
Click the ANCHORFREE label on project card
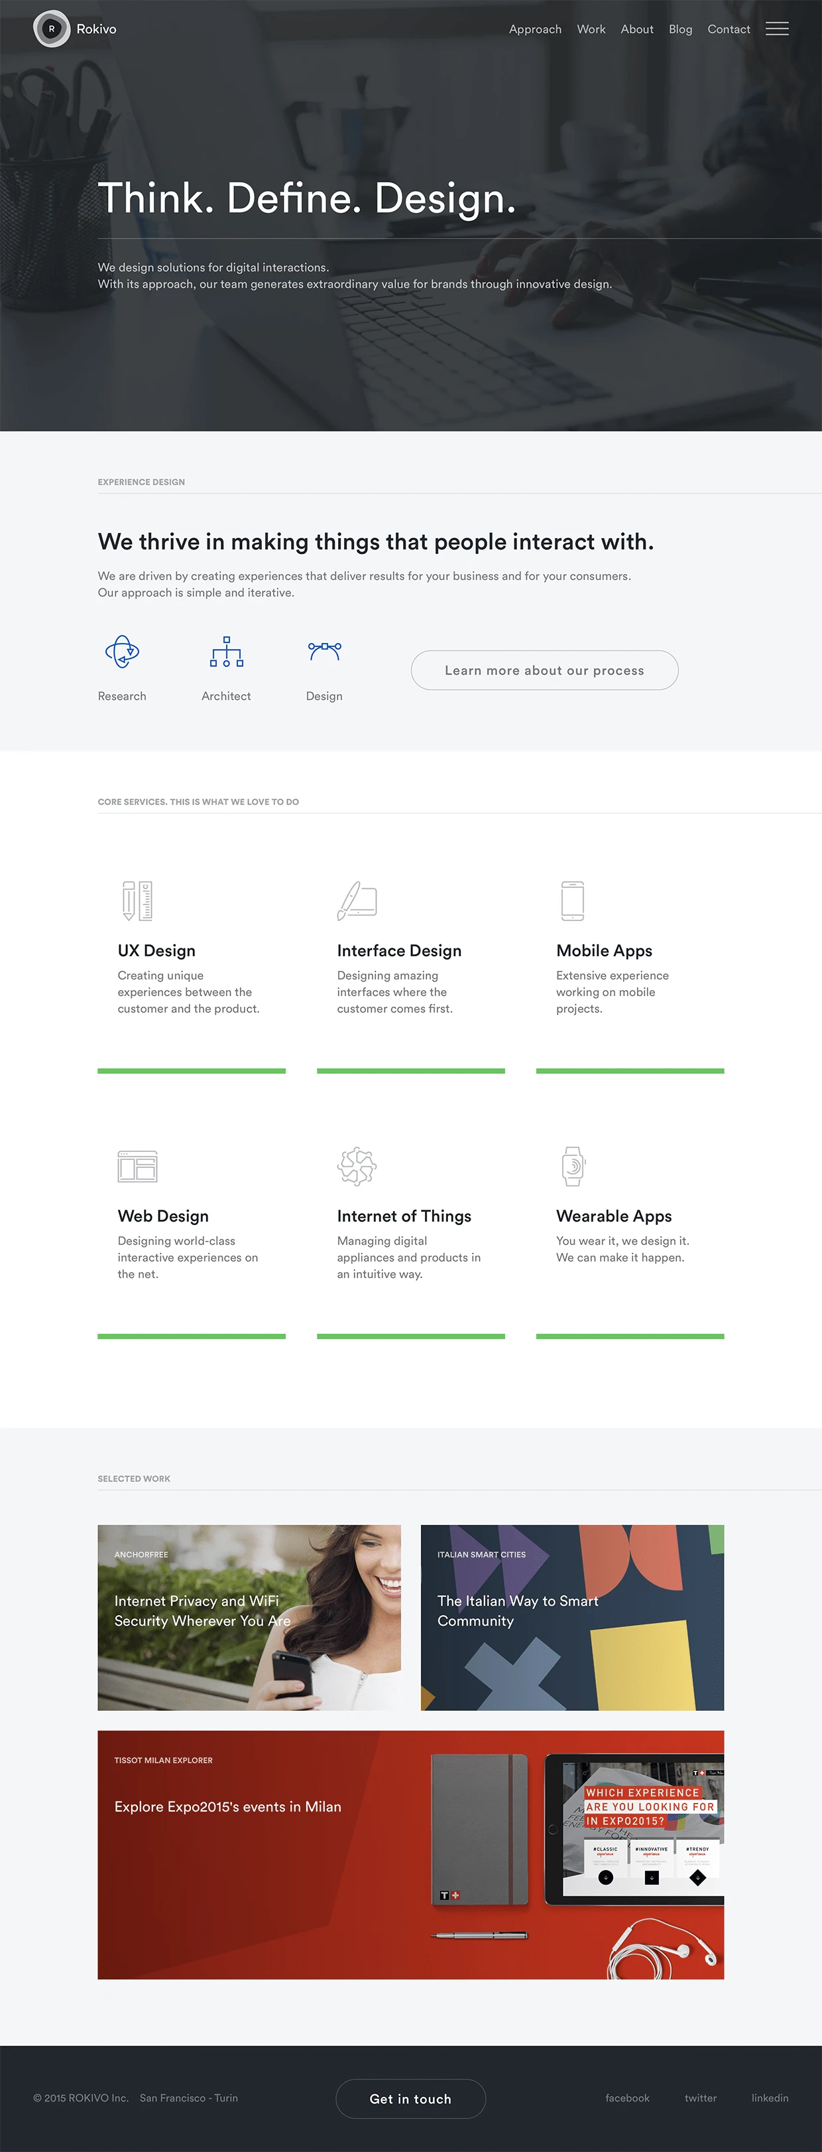(141, 1555)
